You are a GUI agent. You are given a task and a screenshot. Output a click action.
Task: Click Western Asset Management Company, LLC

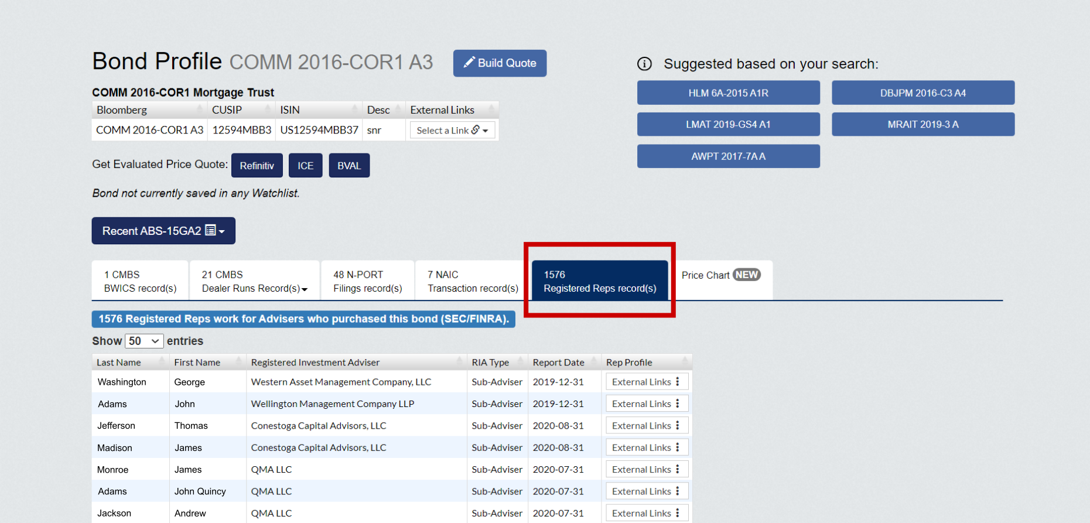click(x=341, y=382)
